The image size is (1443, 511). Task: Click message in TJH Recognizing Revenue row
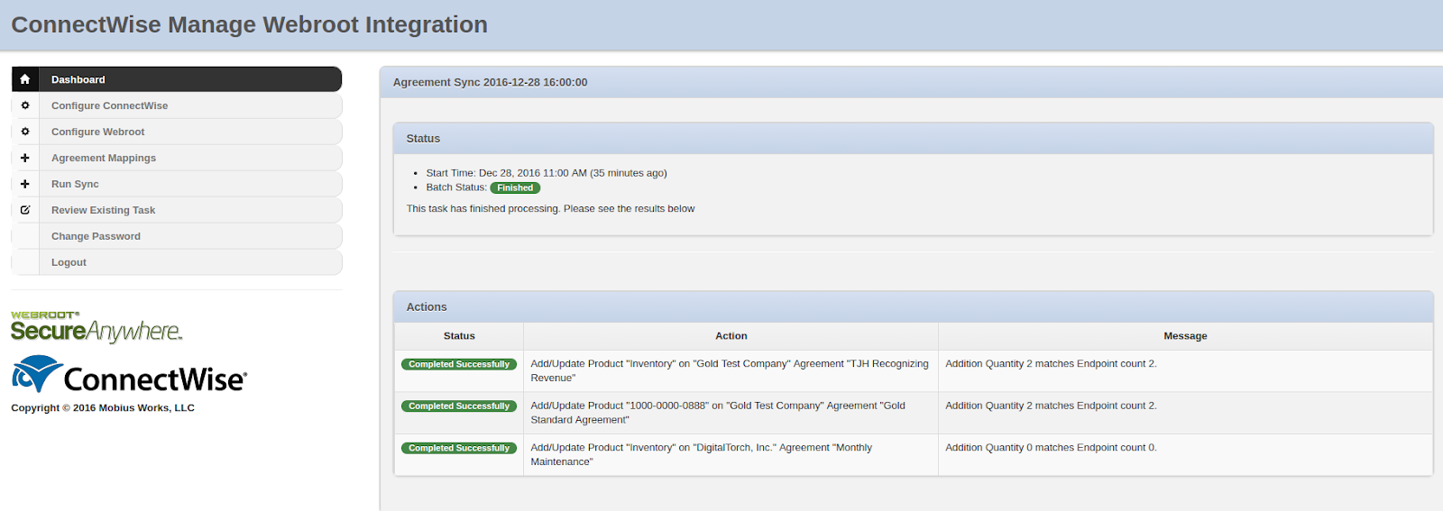point(1051,364)
